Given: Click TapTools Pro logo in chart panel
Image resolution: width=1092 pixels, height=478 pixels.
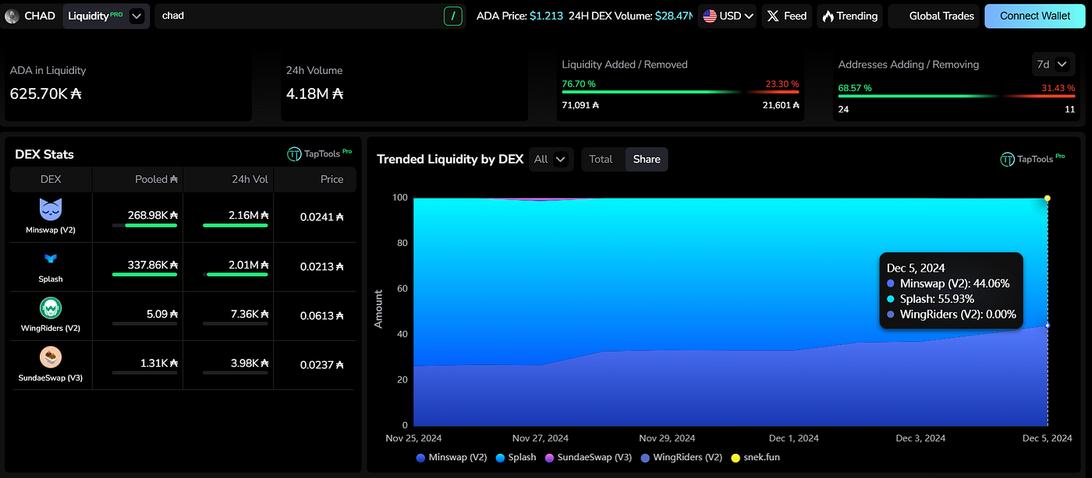Looking at the screenshot, I should click(1033, 159).
